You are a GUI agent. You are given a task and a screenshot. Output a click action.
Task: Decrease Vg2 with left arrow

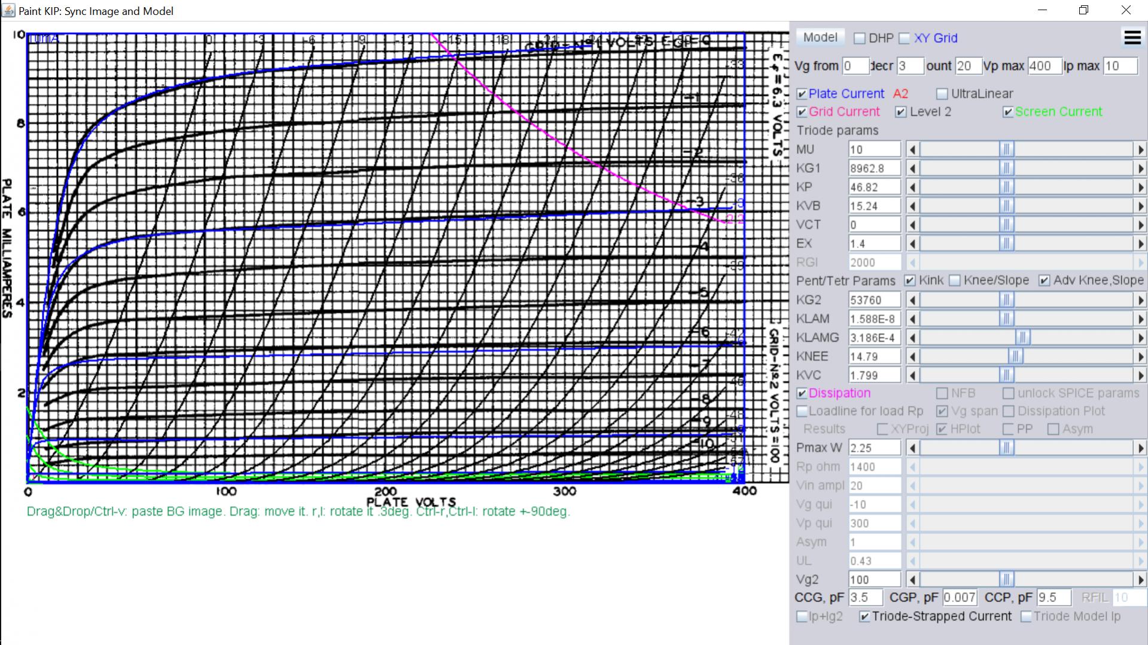pyautogui.click(x=912, y=580)
